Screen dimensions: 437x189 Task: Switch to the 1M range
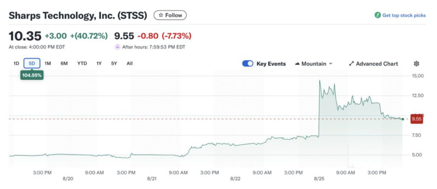click(x=48, y=63)
